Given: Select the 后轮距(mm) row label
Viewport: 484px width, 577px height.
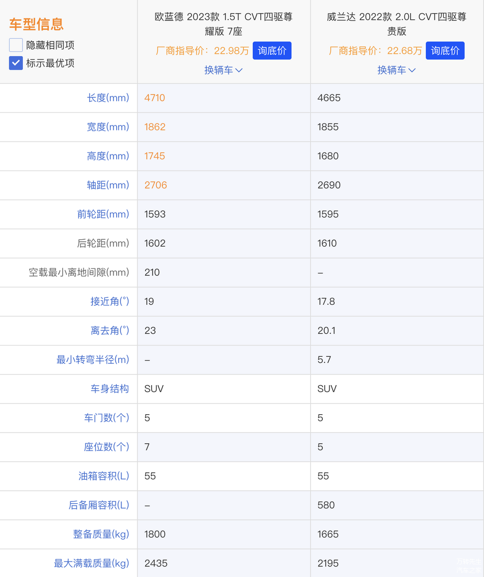Looking at the screenshot, I should click(103, 243).
